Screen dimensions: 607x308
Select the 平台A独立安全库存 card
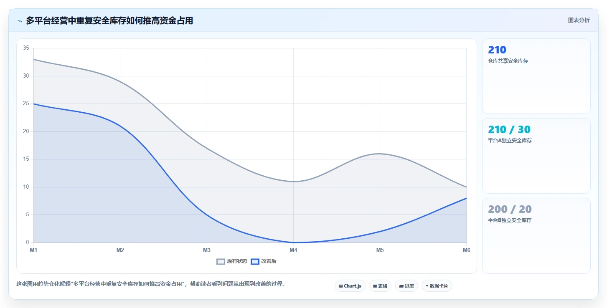pyautogui.click(x=536, y=156)
